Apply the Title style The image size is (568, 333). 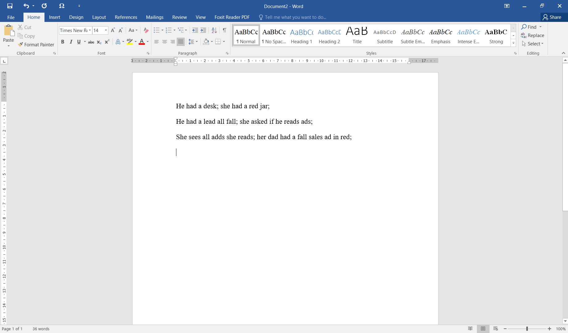click(357, 35)
